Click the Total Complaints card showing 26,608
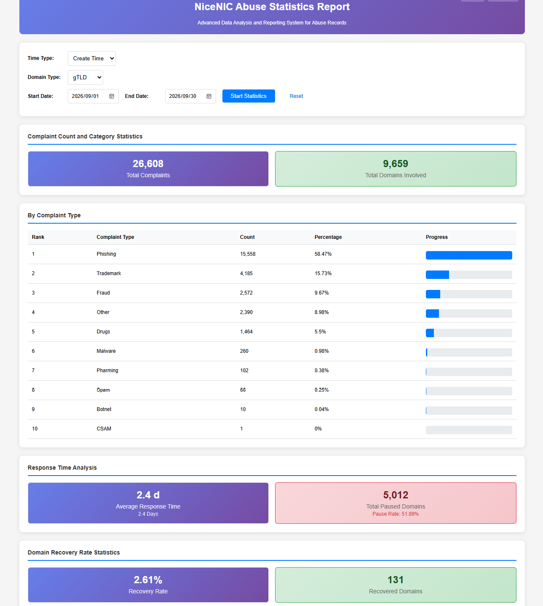 click(x=148, y=169)
